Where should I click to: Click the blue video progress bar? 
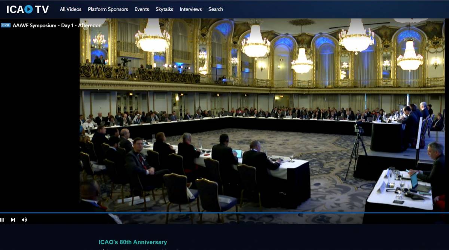point(224,213)
